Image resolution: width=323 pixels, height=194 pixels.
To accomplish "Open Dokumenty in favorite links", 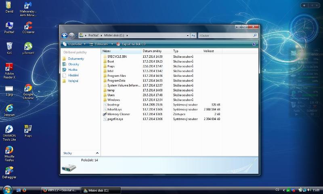I will 76,59.
